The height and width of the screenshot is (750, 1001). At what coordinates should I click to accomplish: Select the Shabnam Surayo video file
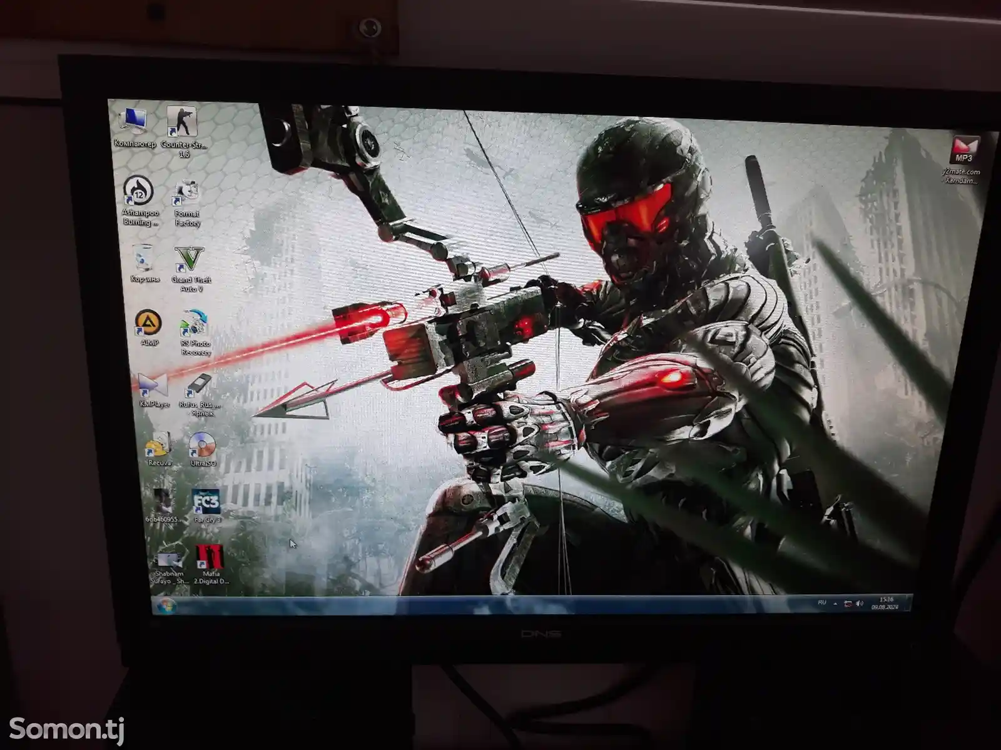click(169, 566)
